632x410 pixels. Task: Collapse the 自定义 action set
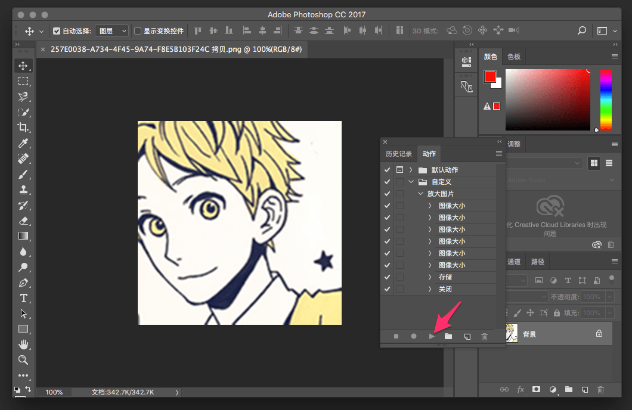coord(411,182)
